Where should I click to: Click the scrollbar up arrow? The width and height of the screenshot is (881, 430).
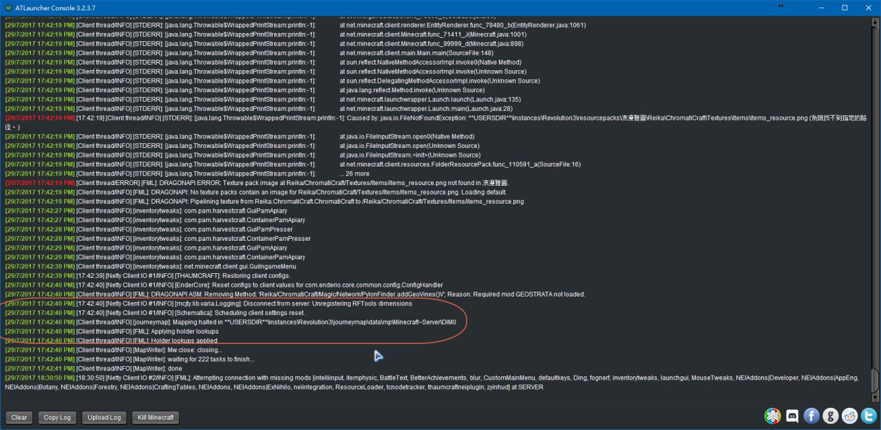tap(875, 23)
